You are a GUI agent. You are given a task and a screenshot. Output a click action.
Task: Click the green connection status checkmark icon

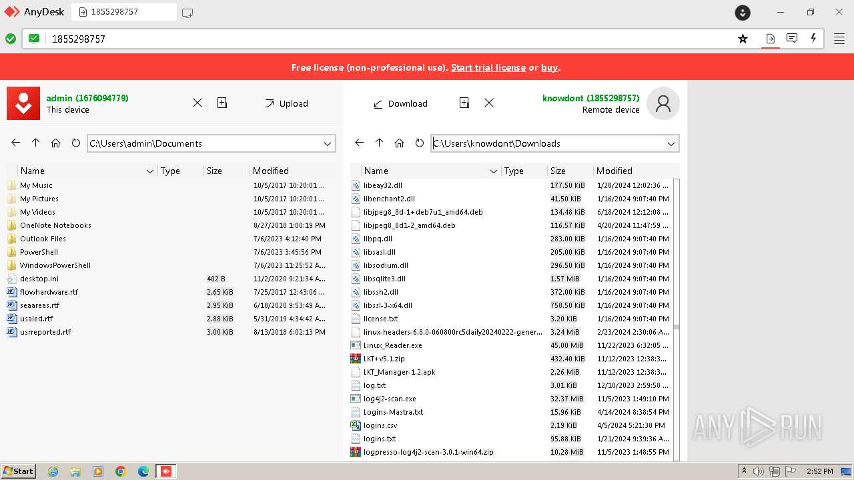click(11, 39)
